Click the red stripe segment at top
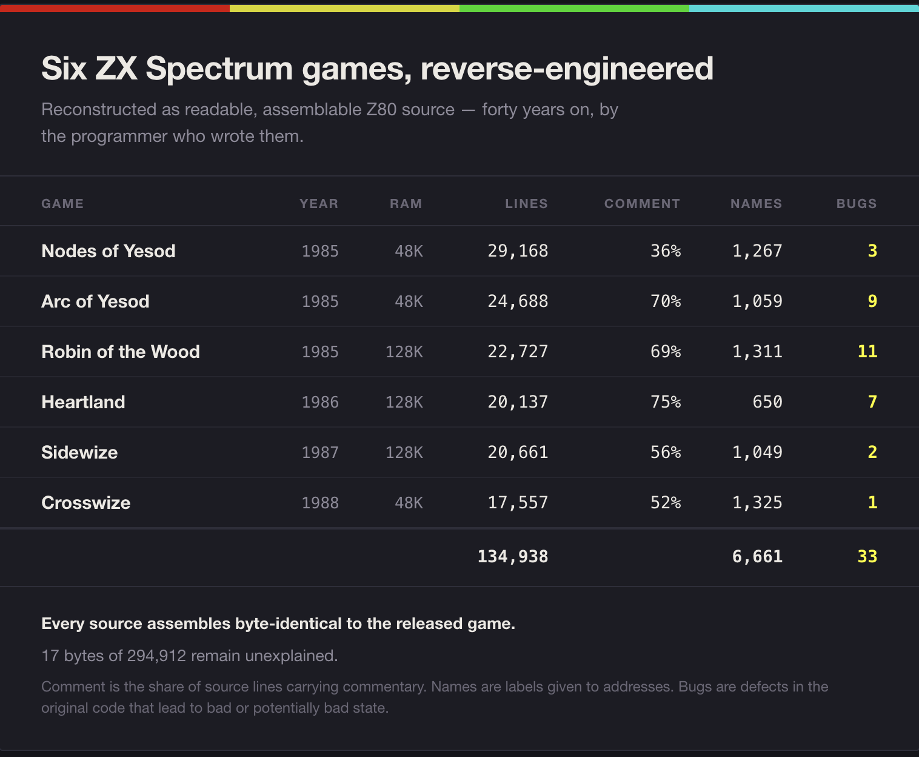This screenshot has height=757, width=919. (x=115, y=8)
